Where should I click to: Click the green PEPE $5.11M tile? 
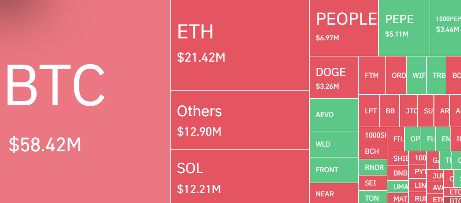coord(404,28)
